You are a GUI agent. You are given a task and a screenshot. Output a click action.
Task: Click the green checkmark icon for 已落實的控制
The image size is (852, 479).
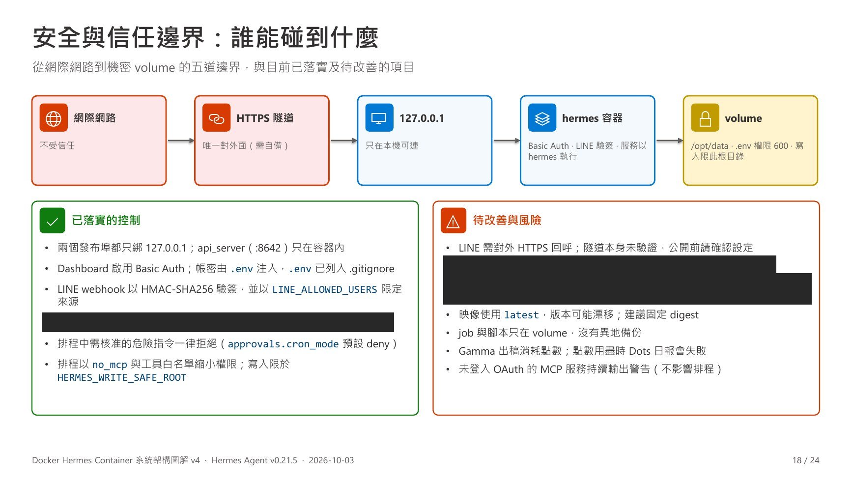52,221
